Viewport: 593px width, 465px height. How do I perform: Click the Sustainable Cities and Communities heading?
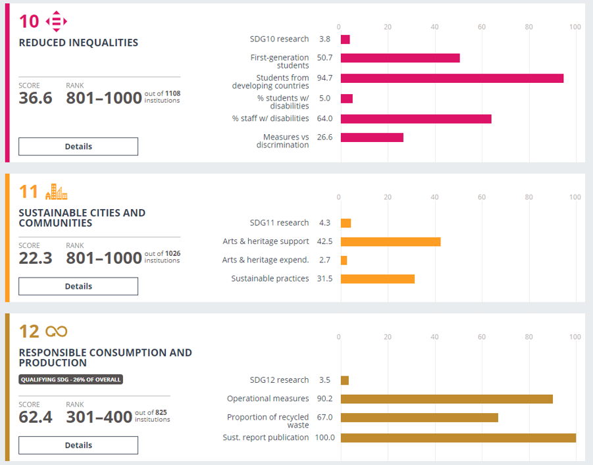[82, 218]
